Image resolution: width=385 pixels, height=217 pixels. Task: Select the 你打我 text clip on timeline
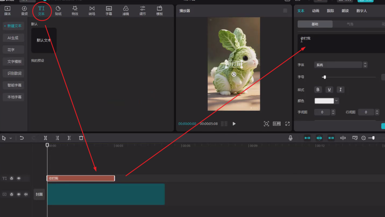click(x=81, y=178)
